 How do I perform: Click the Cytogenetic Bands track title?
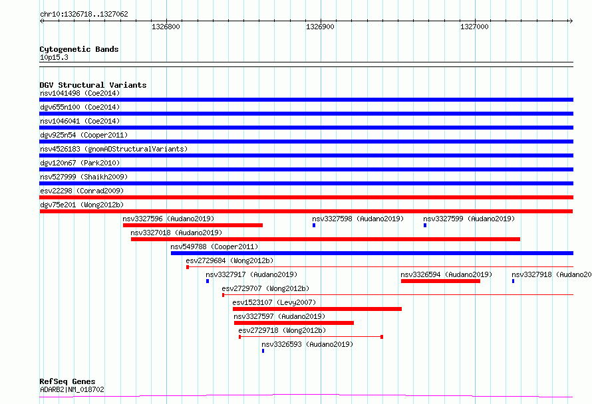[79, 49]
